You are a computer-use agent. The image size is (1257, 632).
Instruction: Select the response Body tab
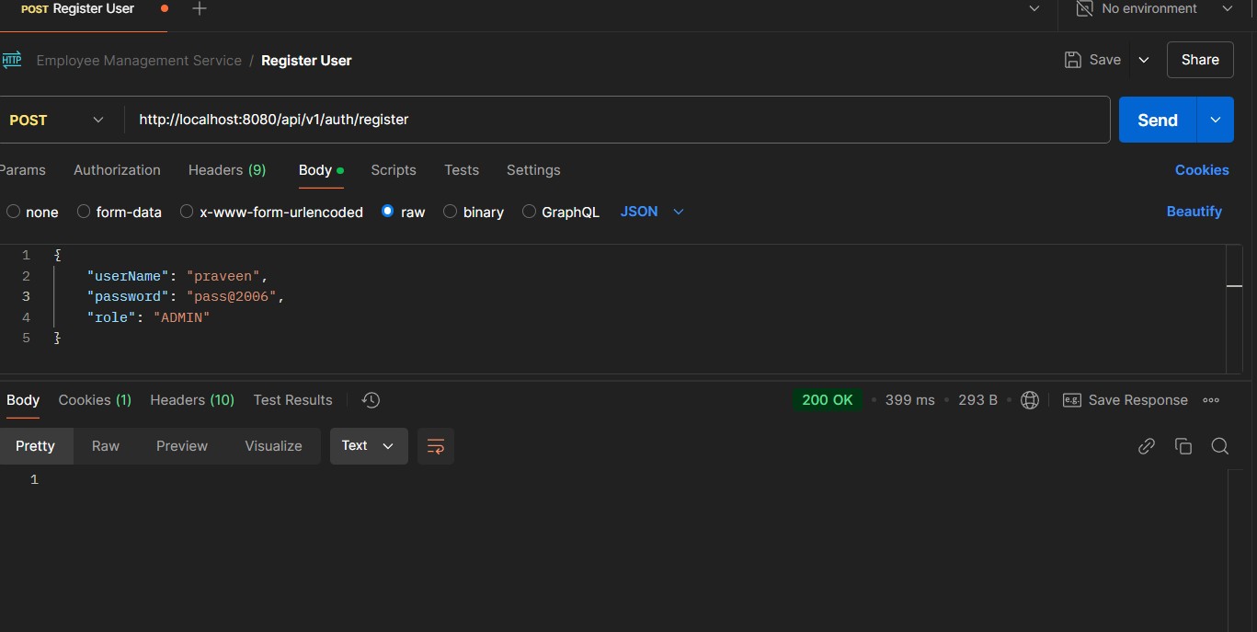[x=23, y=400]
